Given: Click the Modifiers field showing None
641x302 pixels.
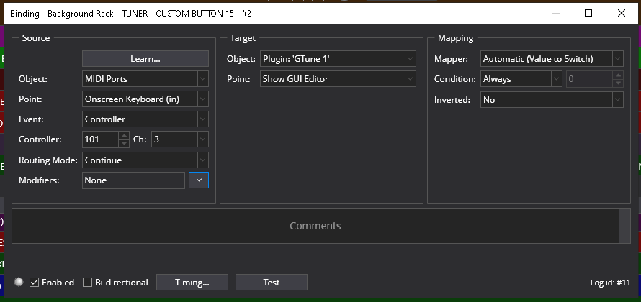Looking at the screenshot, I should (x=133, y=180).
